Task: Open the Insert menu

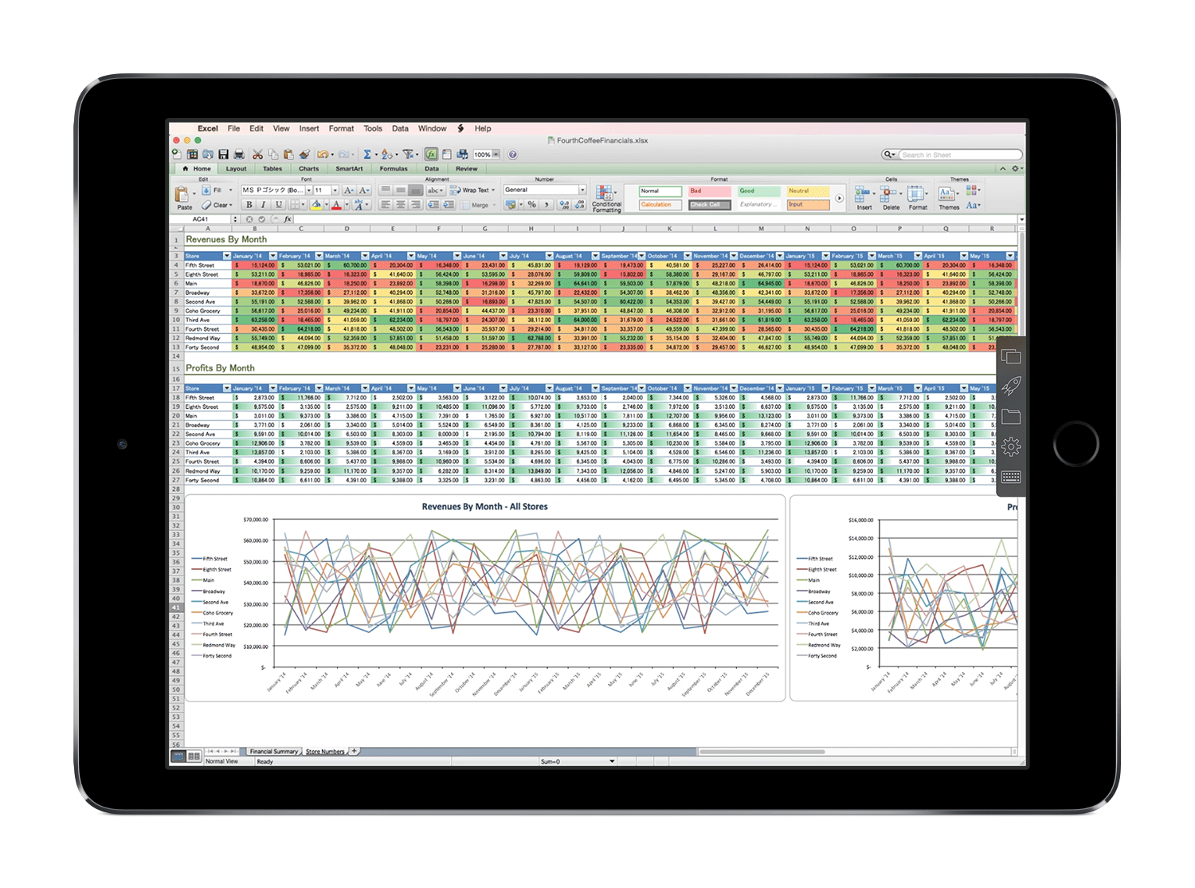Action: coord(309,128)
